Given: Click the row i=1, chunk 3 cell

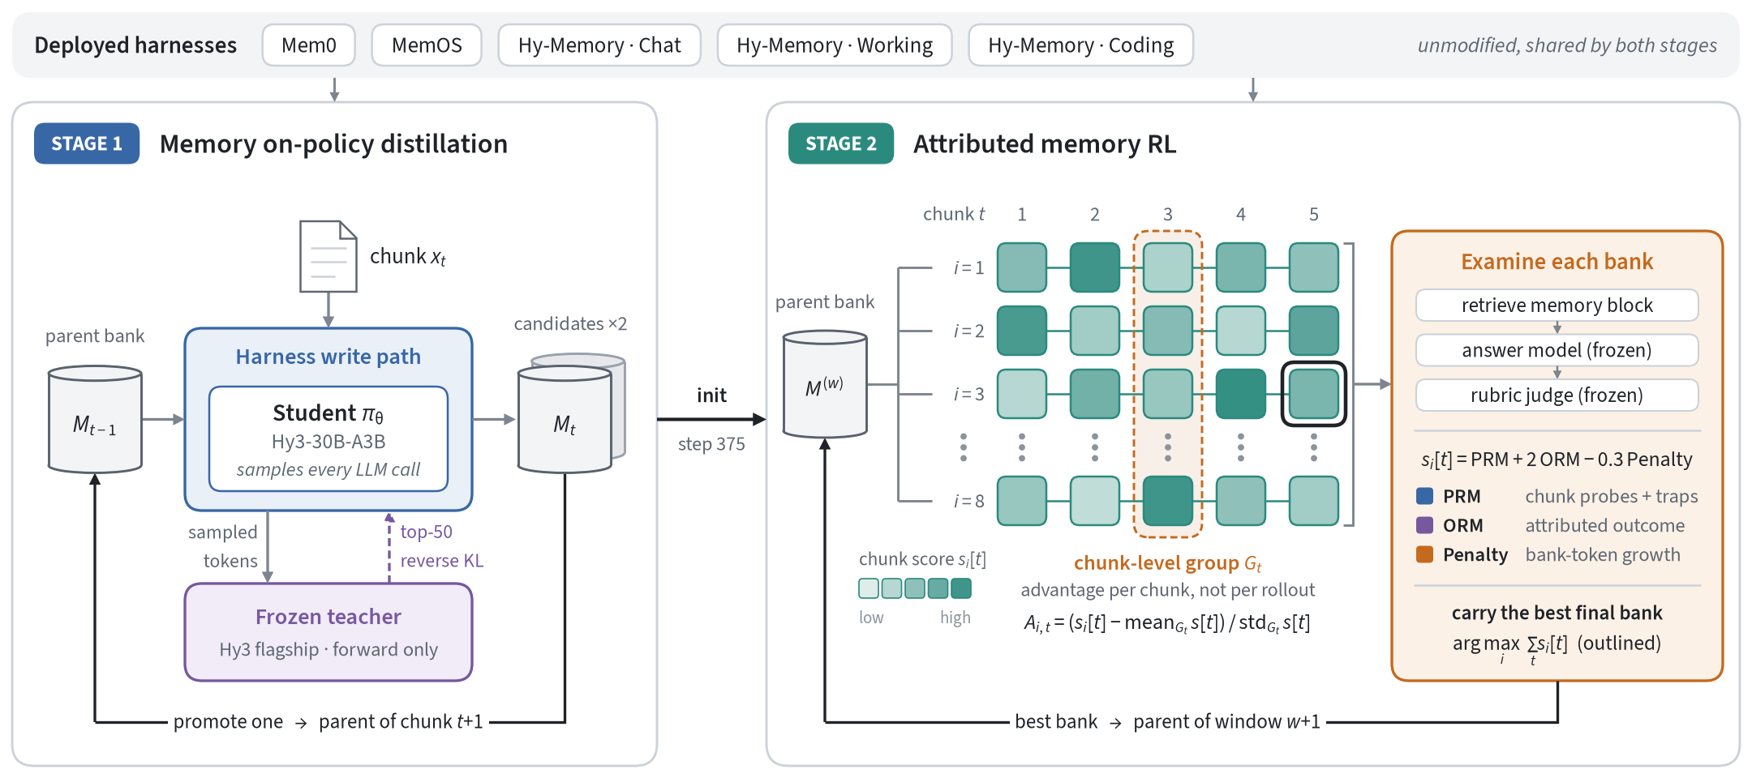Looking at the screenshot, I should 1168,267.
